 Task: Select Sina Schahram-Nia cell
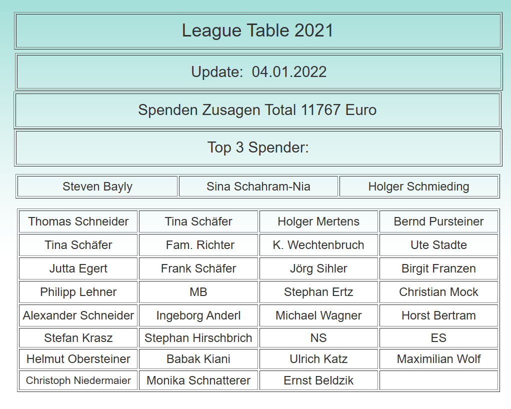(x=258, y=186)
